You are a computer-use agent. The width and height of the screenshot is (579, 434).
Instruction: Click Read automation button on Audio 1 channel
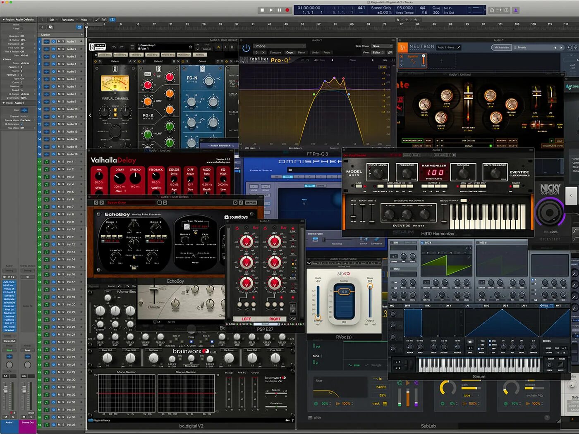point(9,350)
